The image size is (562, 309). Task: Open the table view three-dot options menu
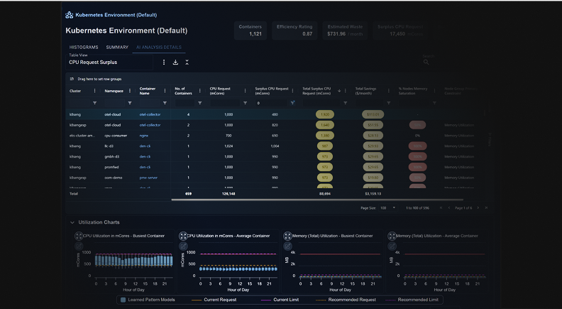click(164, 63)
